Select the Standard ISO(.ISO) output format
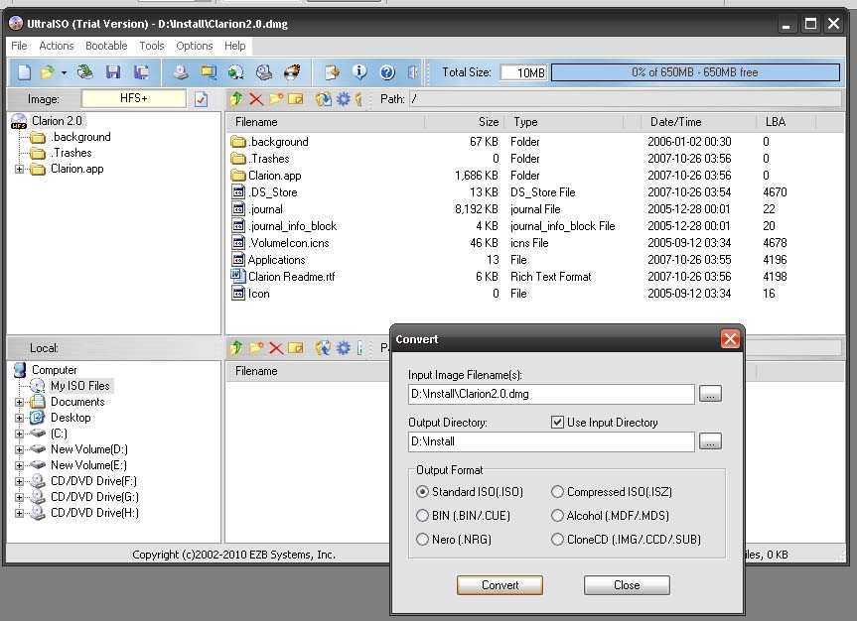Screen dimensions: 857x621 point(422,492)
